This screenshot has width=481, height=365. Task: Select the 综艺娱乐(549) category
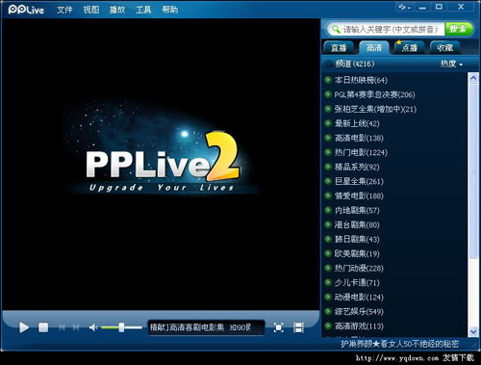359,311
